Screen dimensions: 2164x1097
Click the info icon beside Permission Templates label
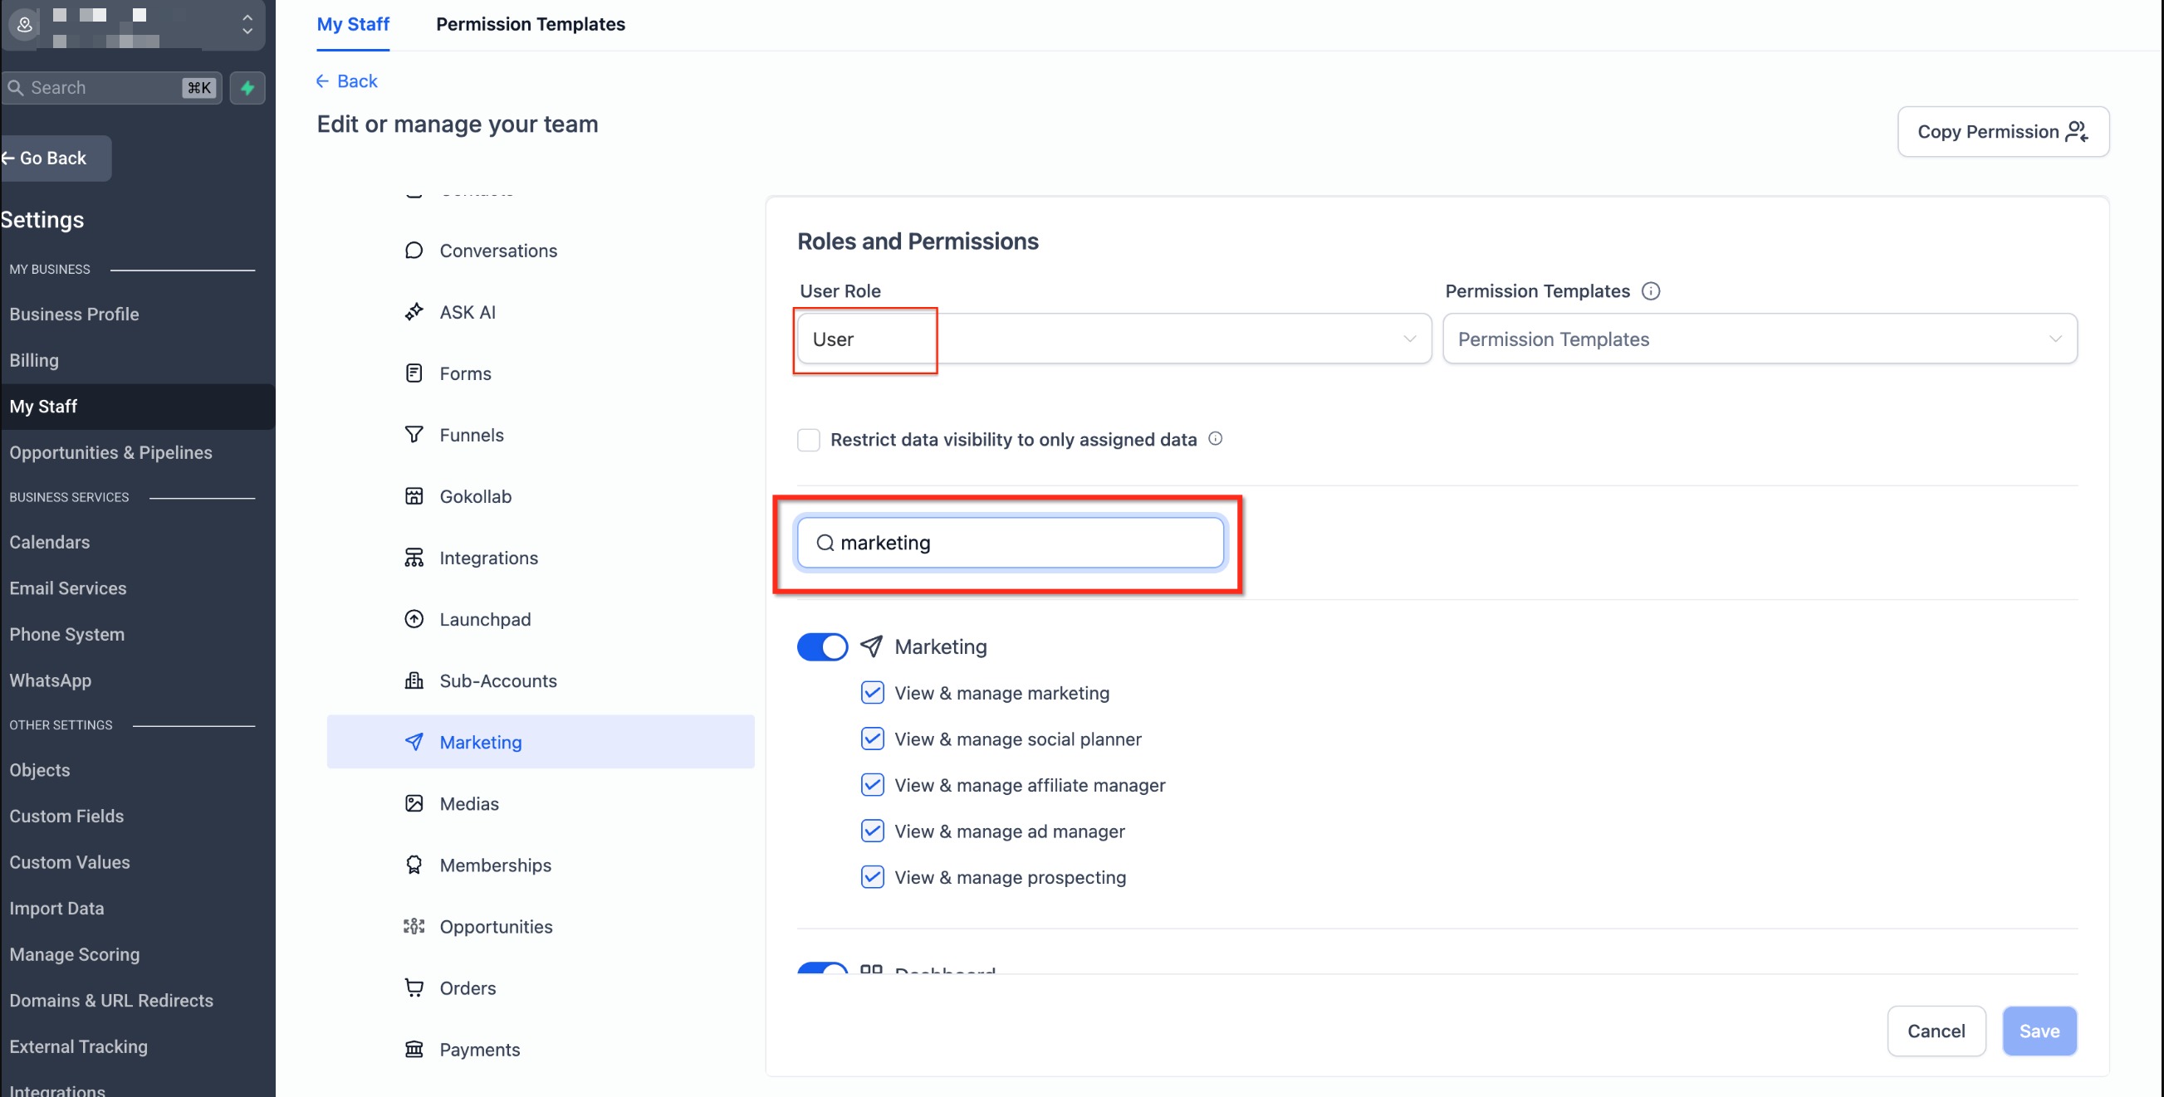1650,290
